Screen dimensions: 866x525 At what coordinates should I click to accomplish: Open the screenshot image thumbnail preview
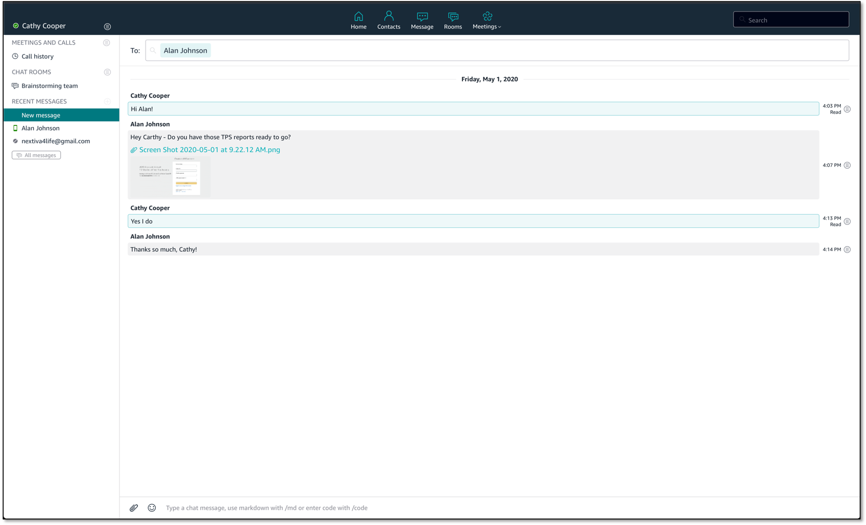point(170,177)
